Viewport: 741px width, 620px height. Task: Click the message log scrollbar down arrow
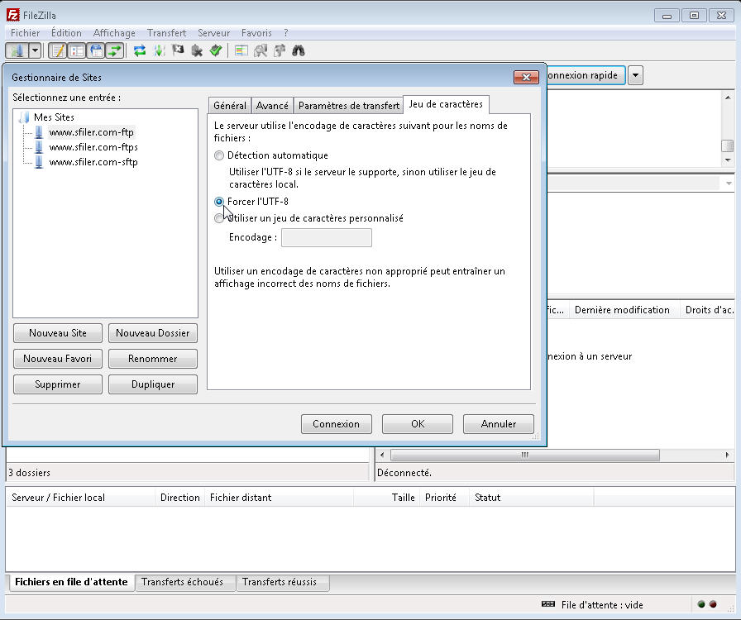728,160
